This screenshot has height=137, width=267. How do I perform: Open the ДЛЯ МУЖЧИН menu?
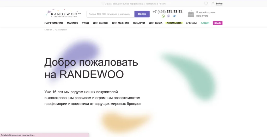coord(120,23)
